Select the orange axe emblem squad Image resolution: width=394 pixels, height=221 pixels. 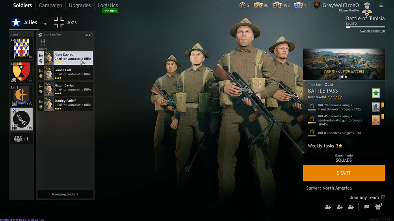pyautogui.click(x=21, y=96)
